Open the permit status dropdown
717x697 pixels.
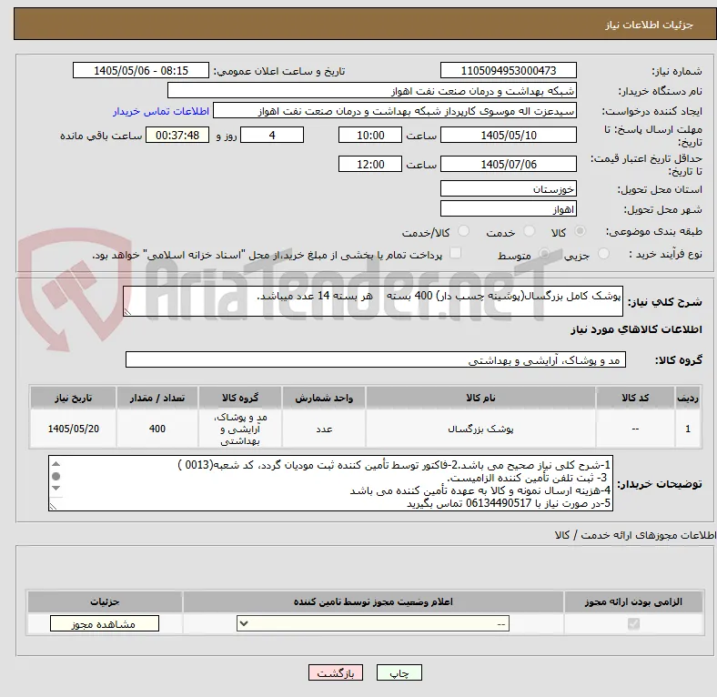coord(373,624)
